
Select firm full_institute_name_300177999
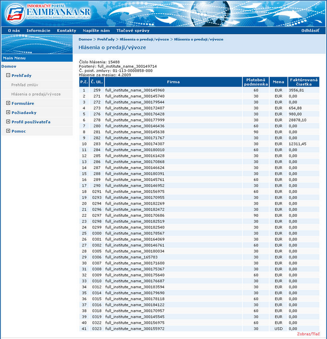135,120
